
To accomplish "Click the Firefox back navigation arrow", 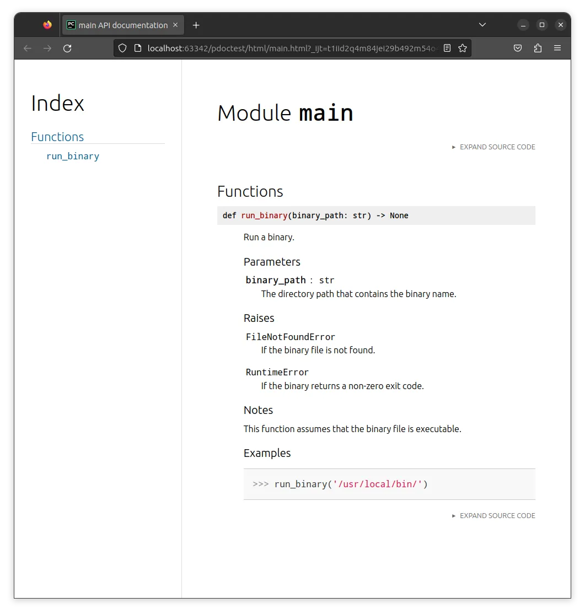I will pos(27,48).
